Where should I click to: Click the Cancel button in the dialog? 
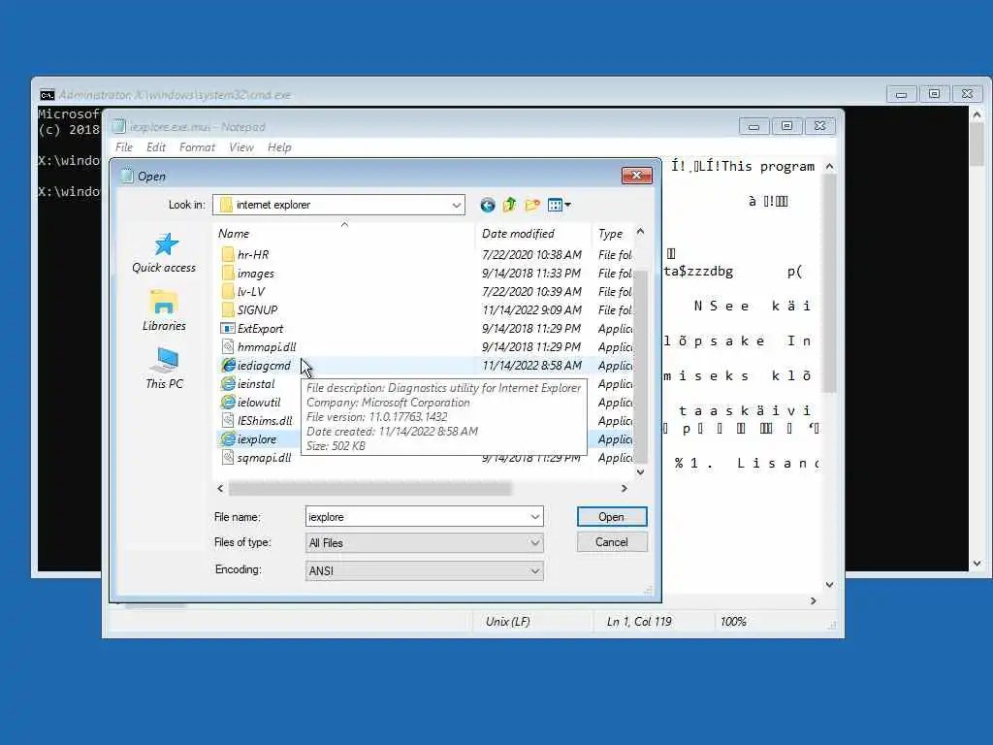coord(612,542)
